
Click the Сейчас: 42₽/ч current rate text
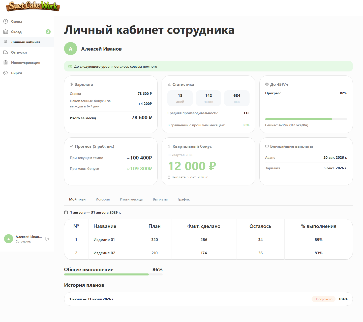pos(287,125)
